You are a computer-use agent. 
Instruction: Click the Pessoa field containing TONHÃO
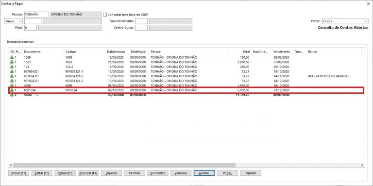click(x=36, y=15)
